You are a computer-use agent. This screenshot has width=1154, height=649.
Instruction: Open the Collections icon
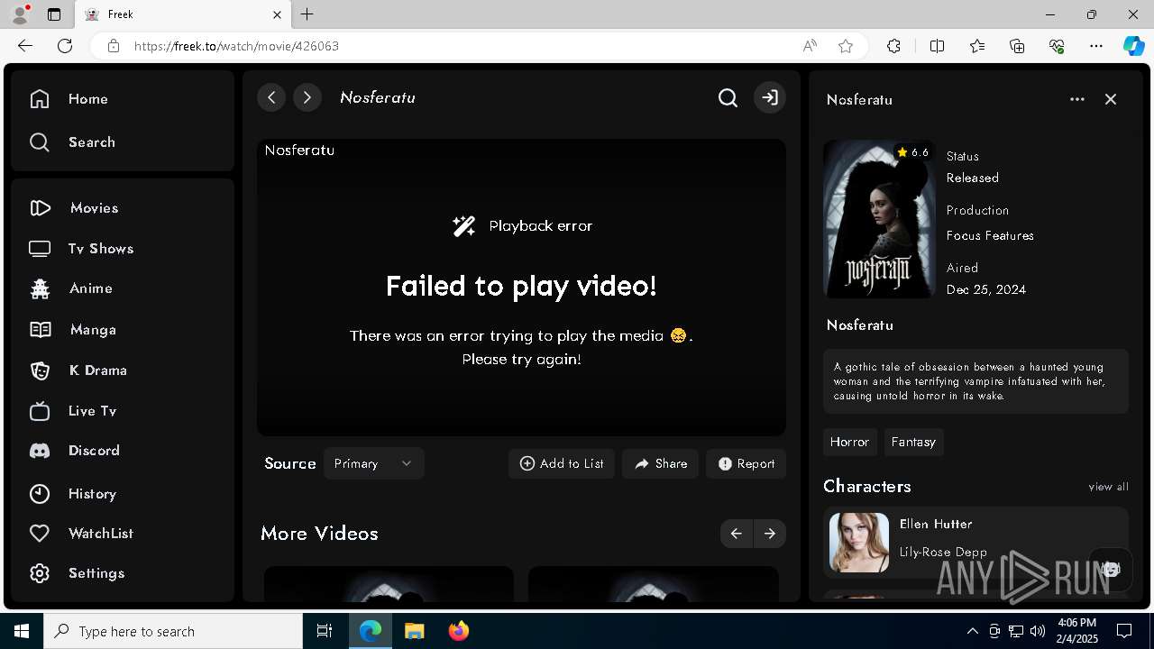1017,46
